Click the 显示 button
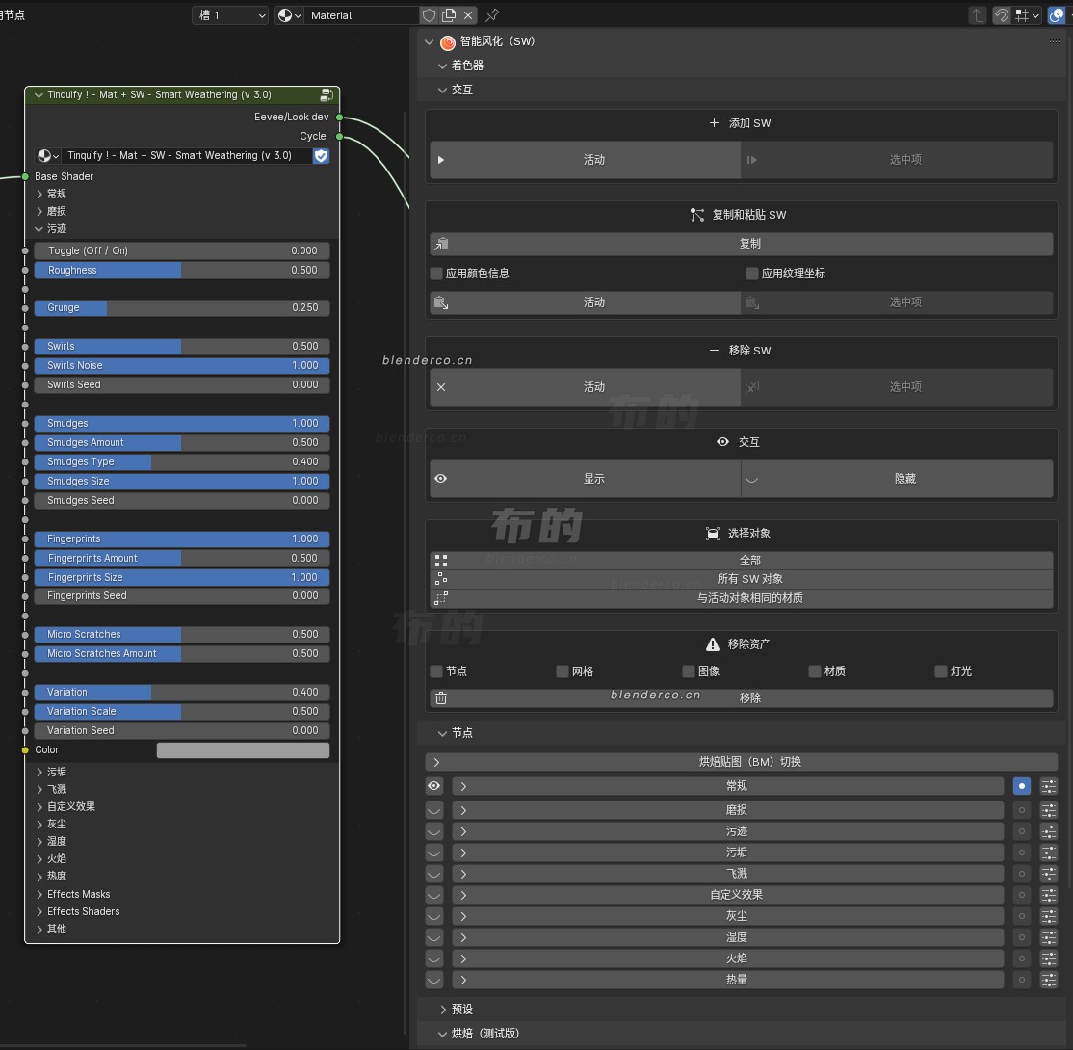The image size is (1073, 1050). click(585, 479)
